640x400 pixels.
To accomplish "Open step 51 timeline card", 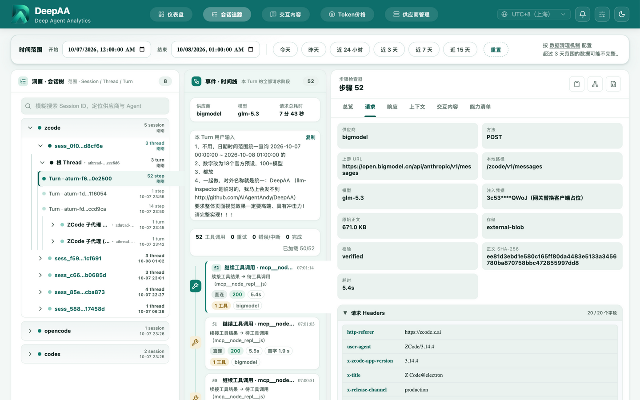I will [x=262, y=343].
